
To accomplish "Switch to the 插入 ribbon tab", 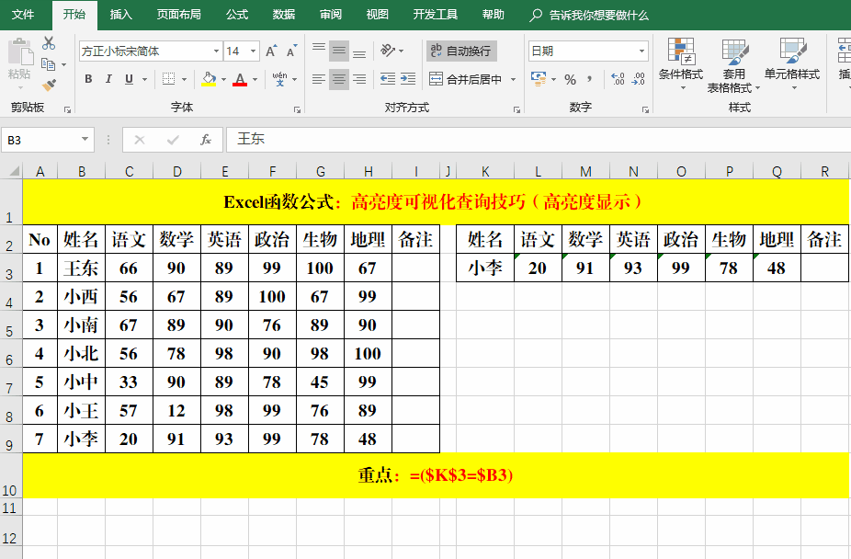I will click(x=122, y=15).
